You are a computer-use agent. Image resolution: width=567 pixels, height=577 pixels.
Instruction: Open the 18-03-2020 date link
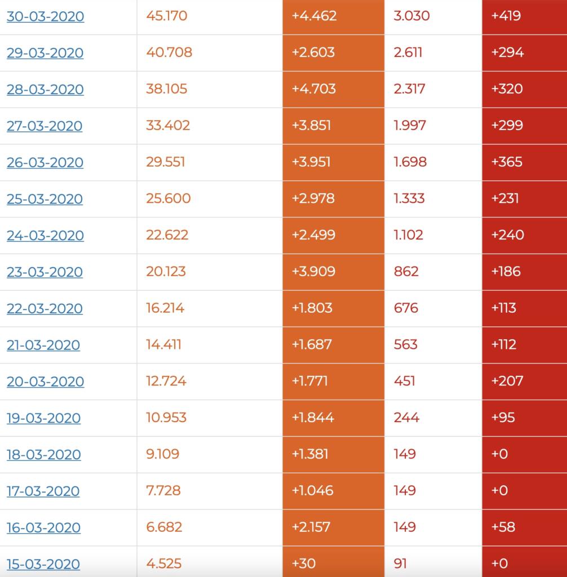[x=43, y=455]
